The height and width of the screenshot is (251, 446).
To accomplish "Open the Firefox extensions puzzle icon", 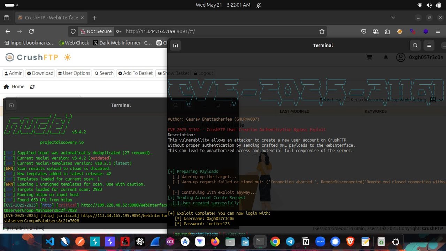I will (x=387, y=31).
